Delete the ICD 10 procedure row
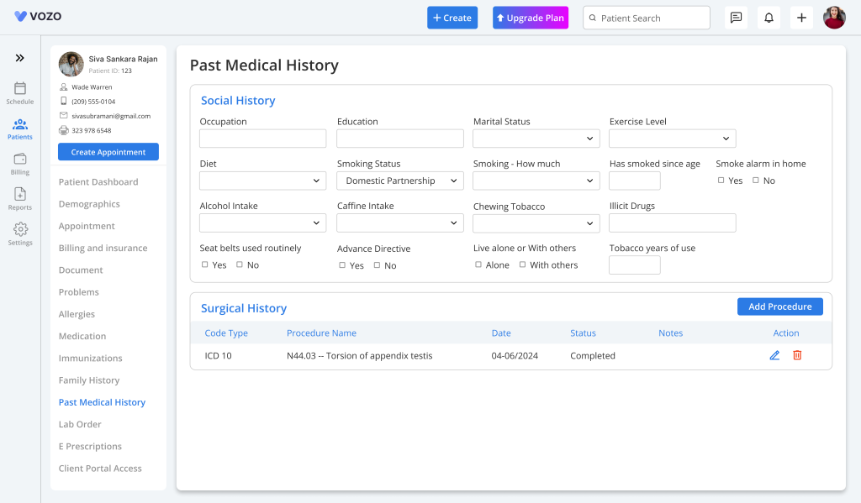This screenshot has width=861, height=503. click(797, 355)
